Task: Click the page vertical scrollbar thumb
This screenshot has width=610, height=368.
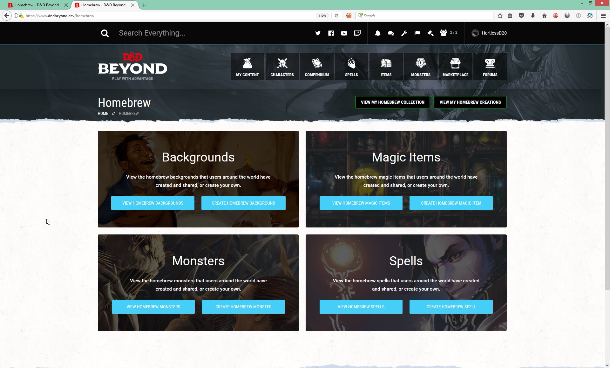Action: click(x=607, y=159)
